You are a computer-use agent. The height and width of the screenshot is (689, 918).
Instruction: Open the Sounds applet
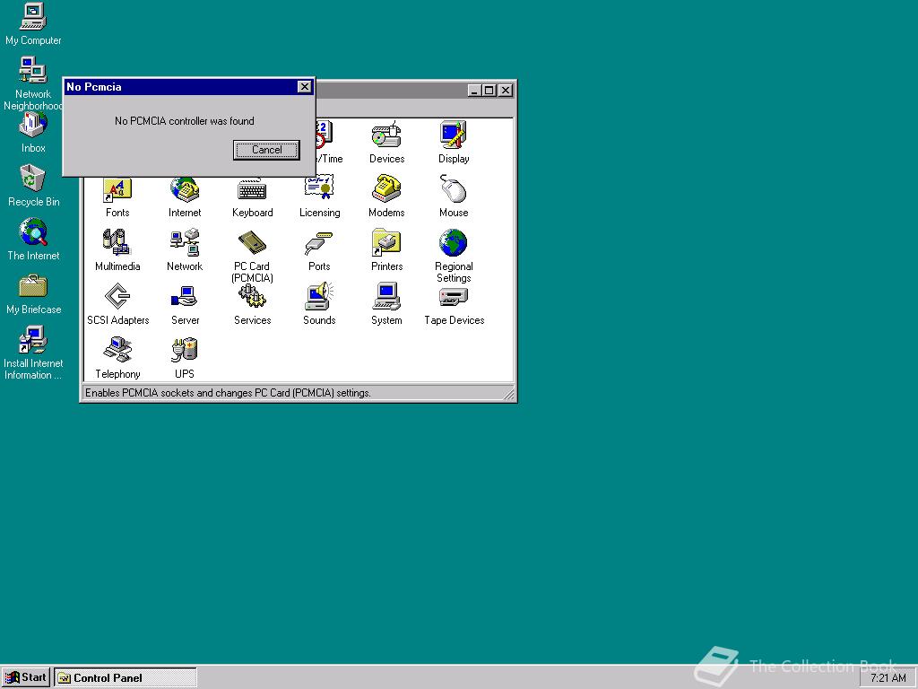[320, 304]
